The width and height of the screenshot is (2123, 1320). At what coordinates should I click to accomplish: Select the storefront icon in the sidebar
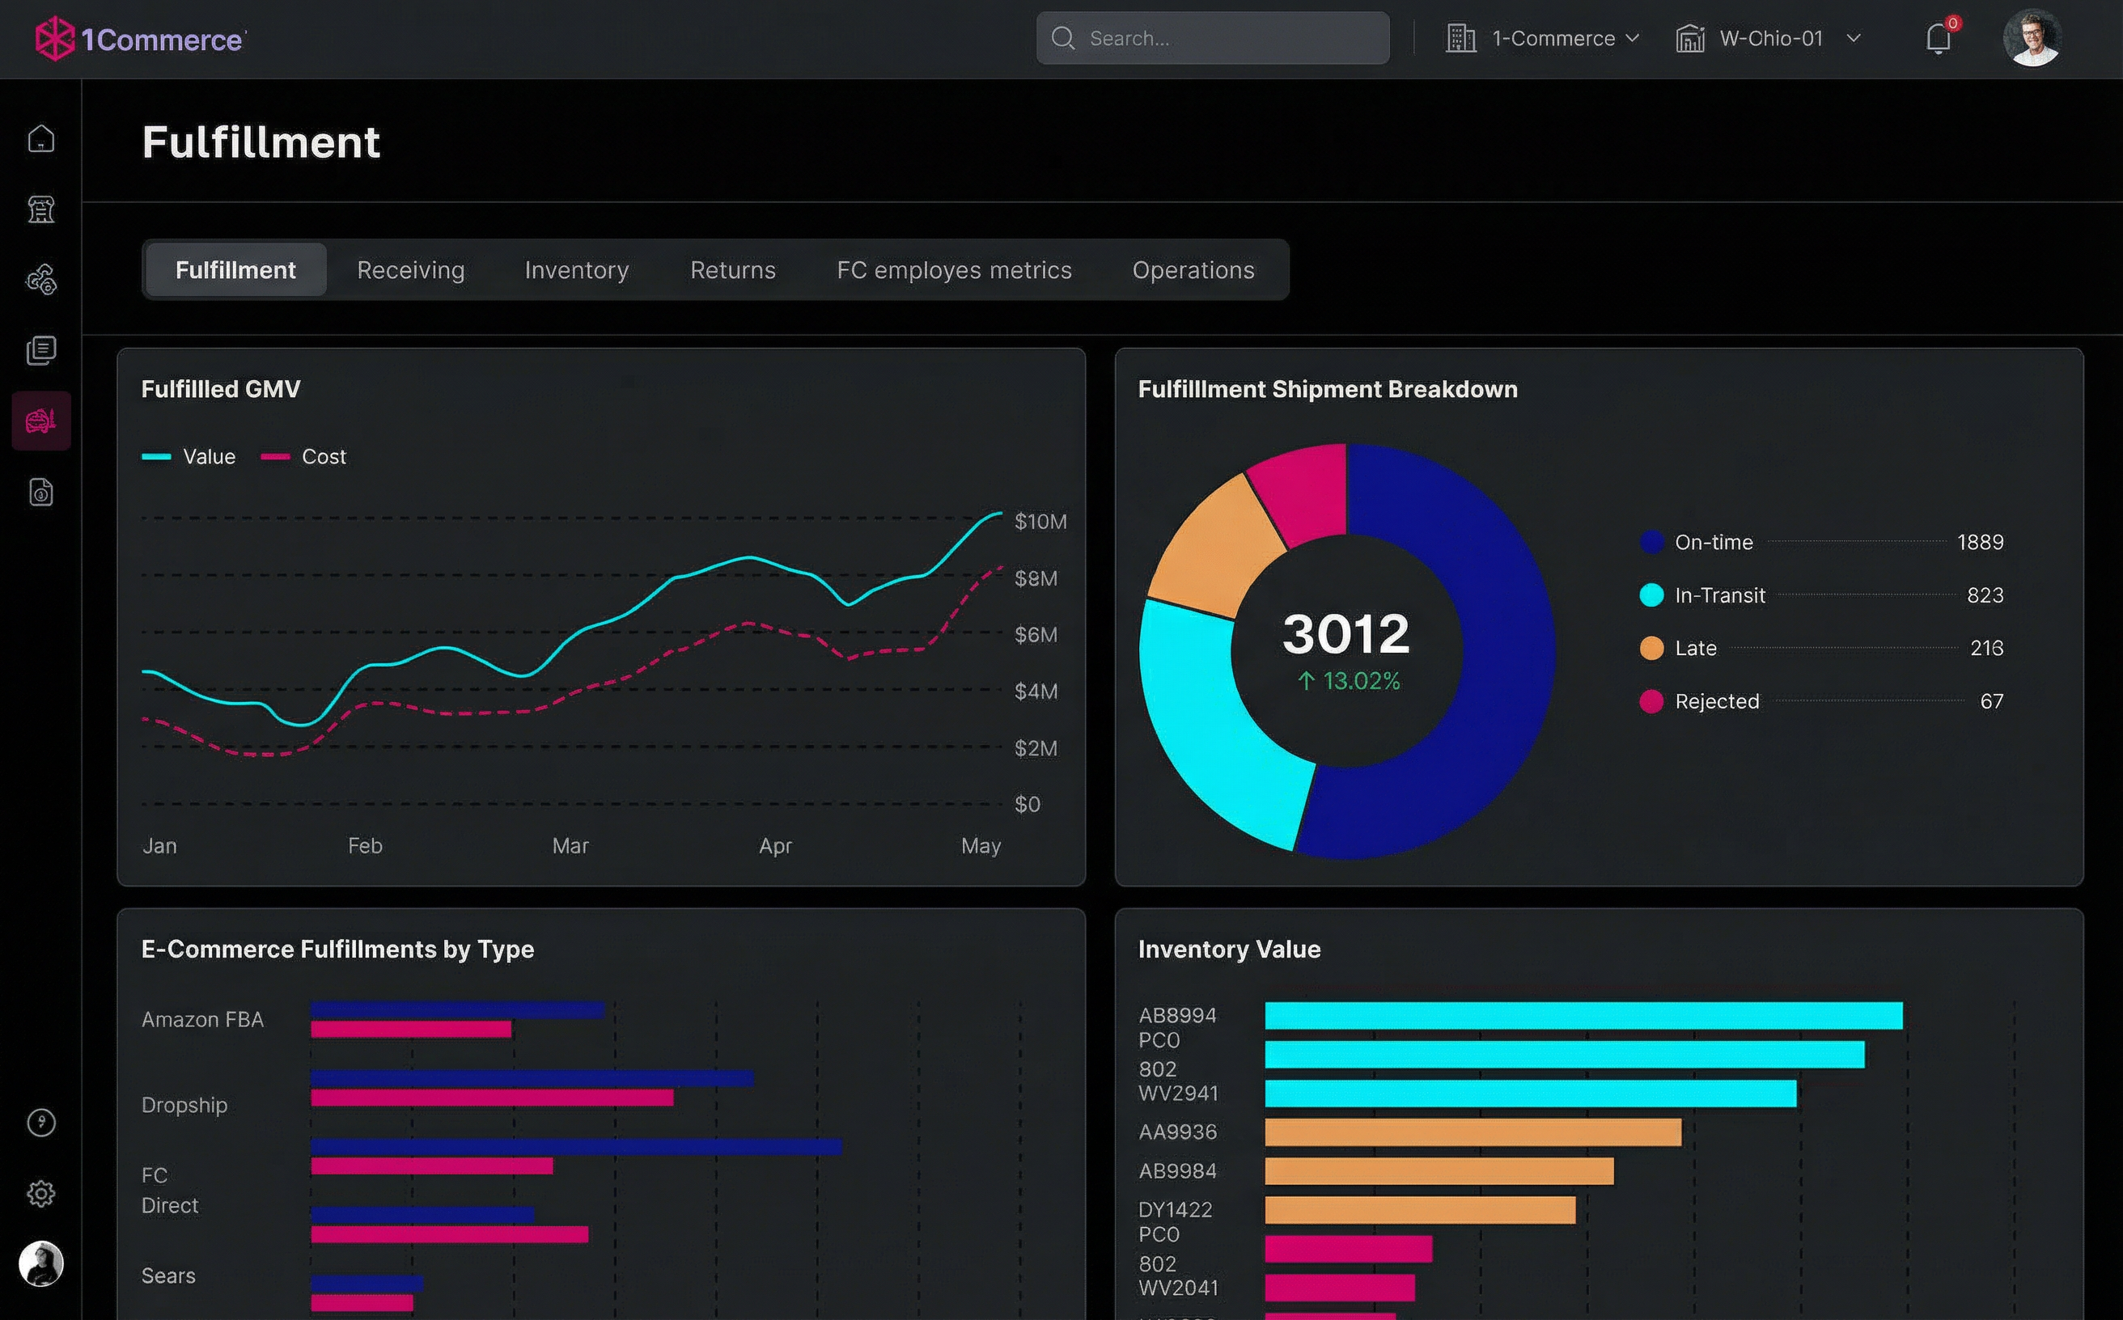[x=41, y=209]
